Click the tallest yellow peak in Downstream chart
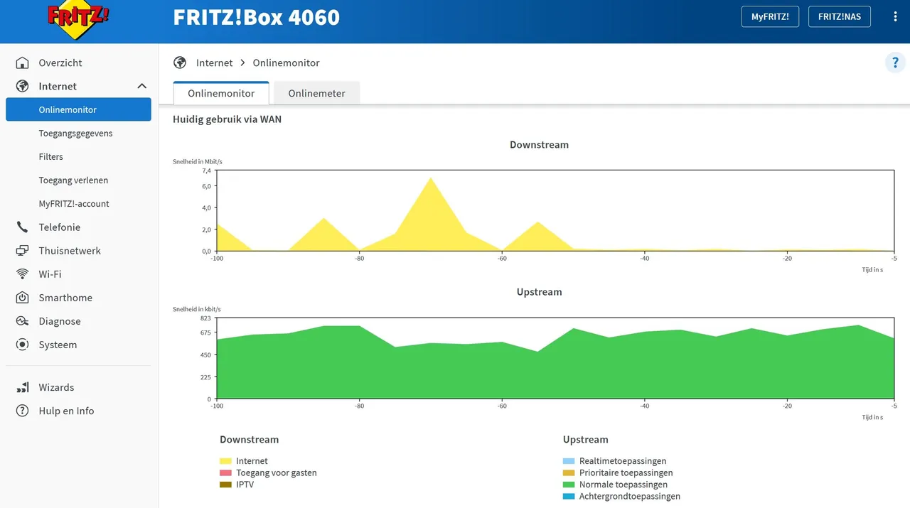The height and width of the screenshot is (508, 910). click(x=431, y=213)
